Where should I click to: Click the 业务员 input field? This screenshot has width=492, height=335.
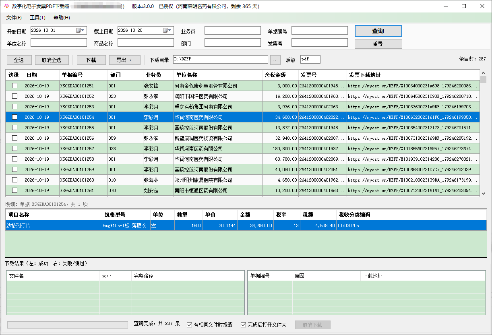tap(233, 31)
